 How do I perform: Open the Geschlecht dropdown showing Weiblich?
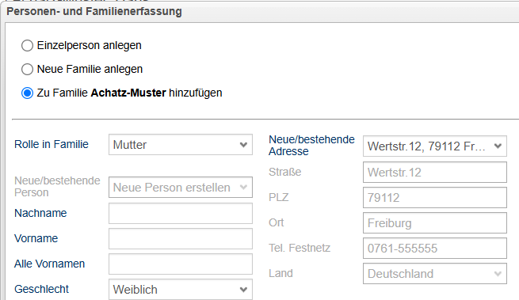coord(181,290)
